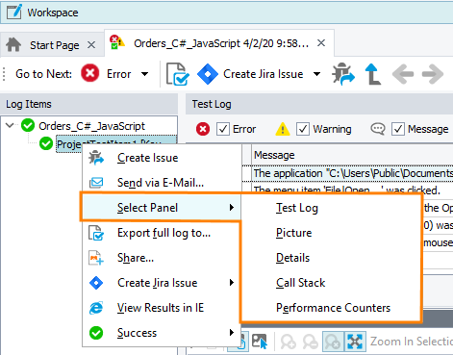Click the document icon beside Export full log

point(96,233)
